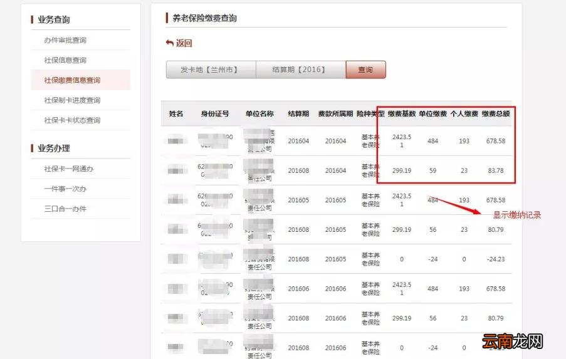566x359 pixels.
Task: Open 社保卡一网通办 service
Action: pos(69,169)
